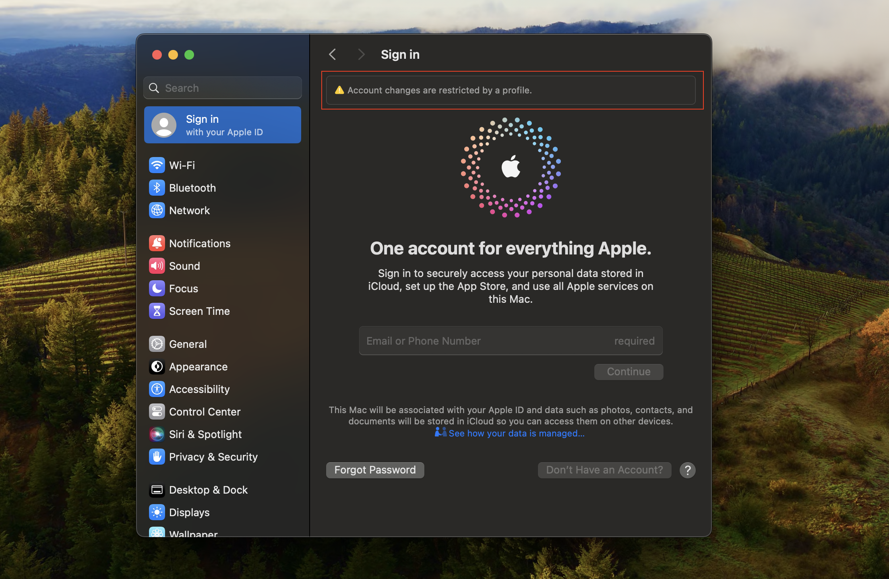
Task: Click the Wallpaper item at sidebar bottom
Action: coord(223,532)
